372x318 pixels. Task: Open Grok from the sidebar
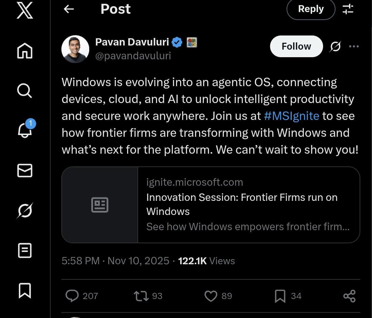(25, 211)
